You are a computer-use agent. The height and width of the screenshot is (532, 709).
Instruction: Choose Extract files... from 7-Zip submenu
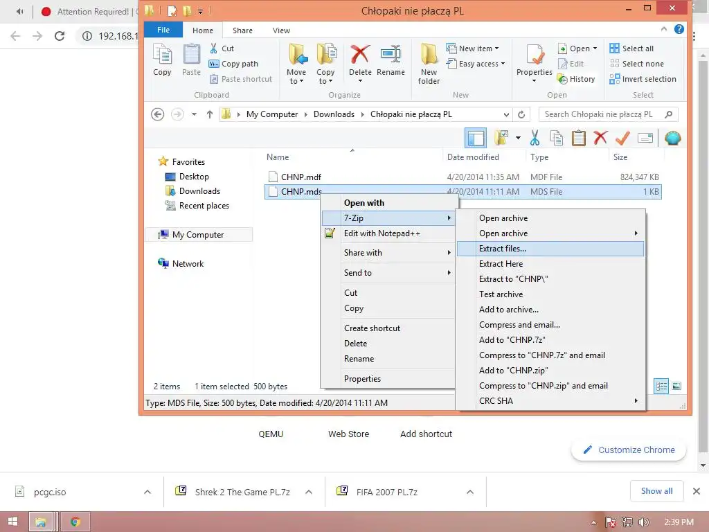(550, 249)
